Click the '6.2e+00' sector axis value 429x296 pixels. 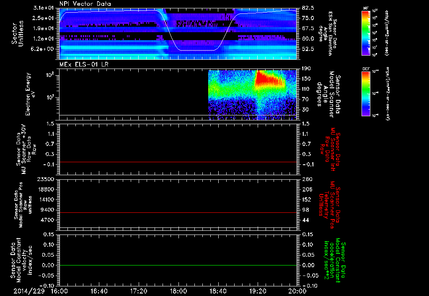point(43,49)
